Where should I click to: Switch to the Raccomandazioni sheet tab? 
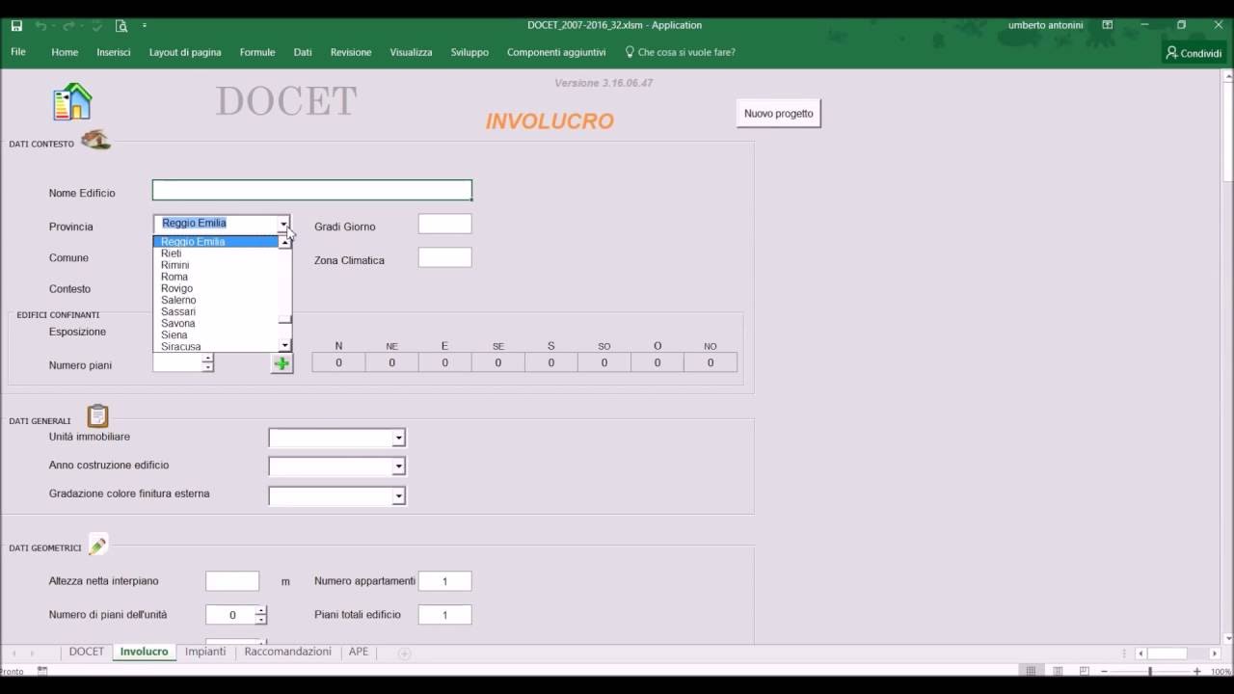(x=287, y=652)
